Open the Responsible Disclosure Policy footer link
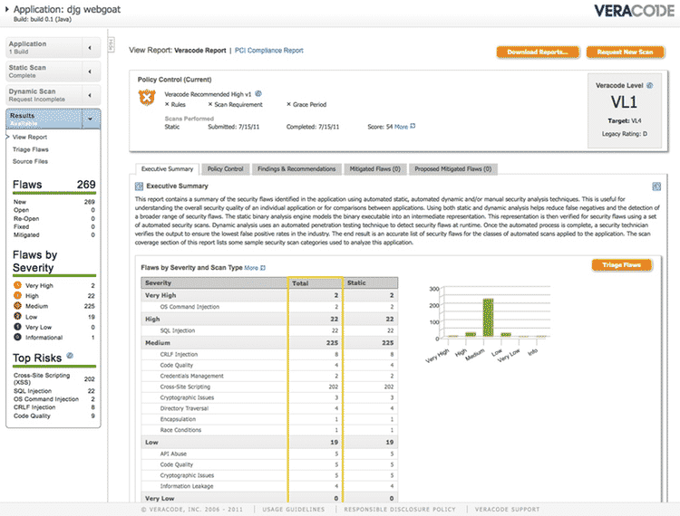680x516 pixels. (x=400, y=510)
